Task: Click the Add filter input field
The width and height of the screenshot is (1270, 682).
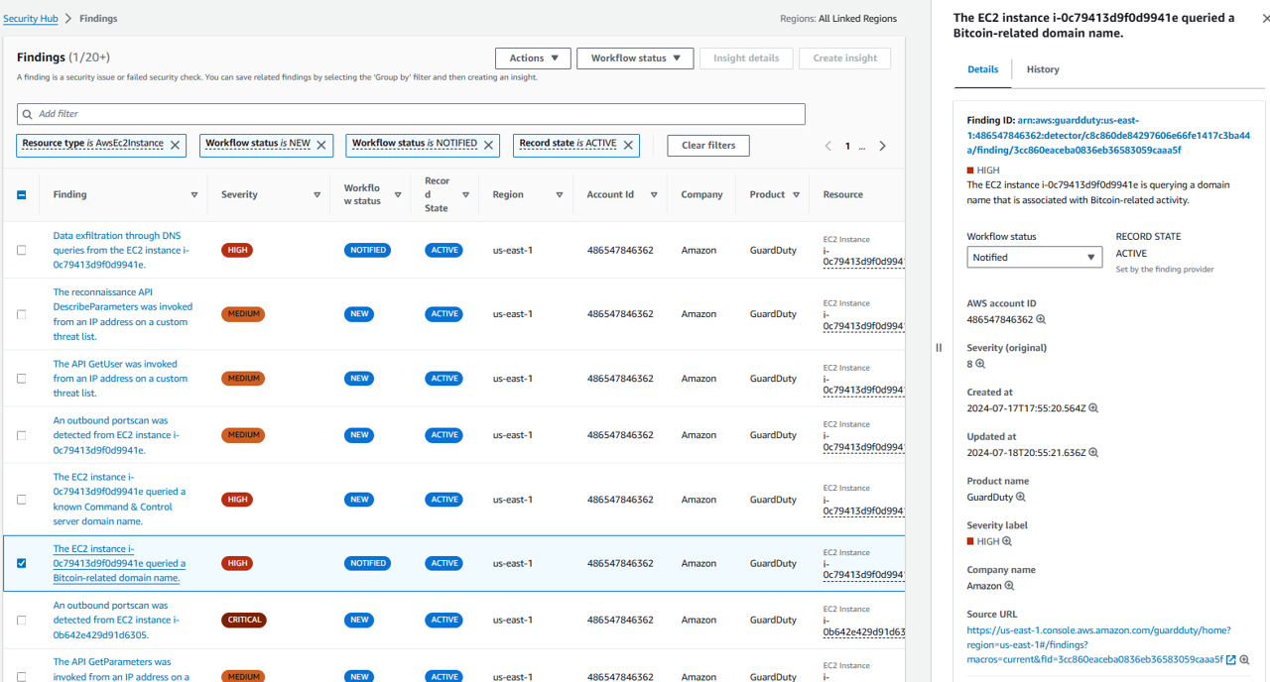Action: [x=411, y=114]
